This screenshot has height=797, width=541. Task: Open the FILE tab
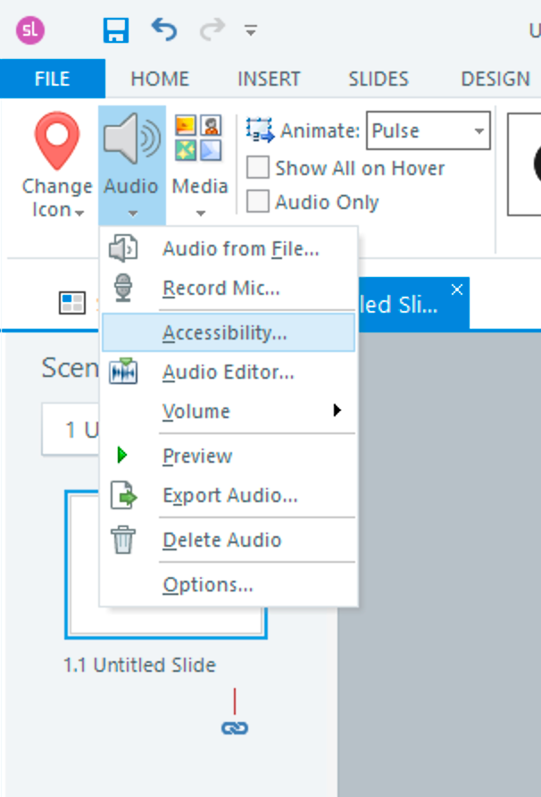(52, 79)
